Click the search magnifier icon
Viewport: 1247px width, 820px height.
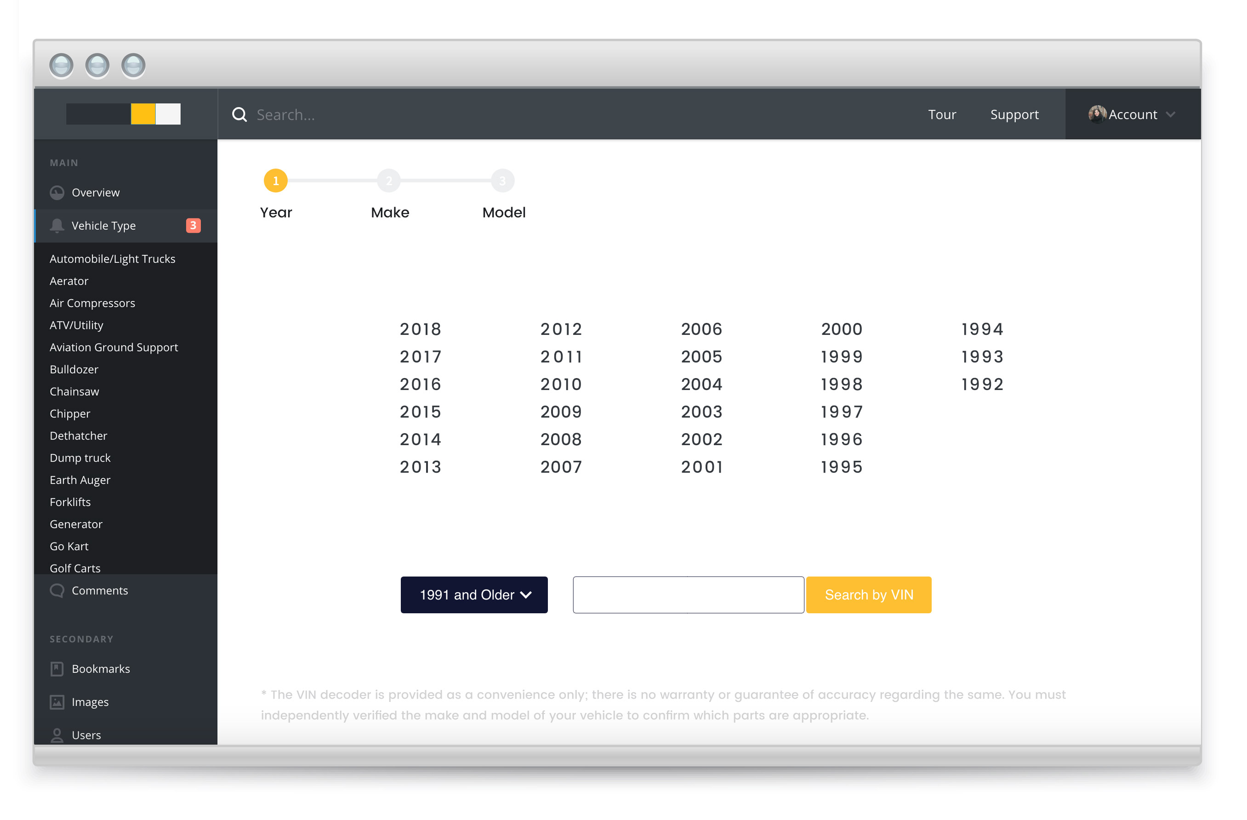[x=240, y=114]
